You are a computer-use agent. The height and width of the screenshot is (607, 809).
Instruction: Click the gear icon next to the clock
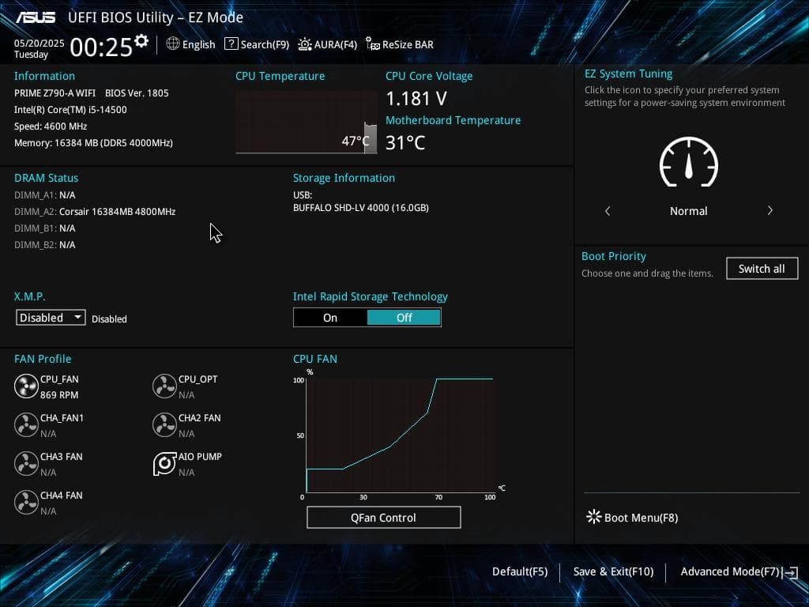tap(141, 40)
